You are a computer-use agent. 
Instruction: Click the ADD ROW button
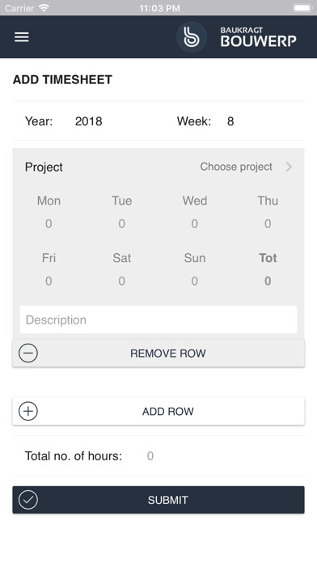tap(158, 411)
